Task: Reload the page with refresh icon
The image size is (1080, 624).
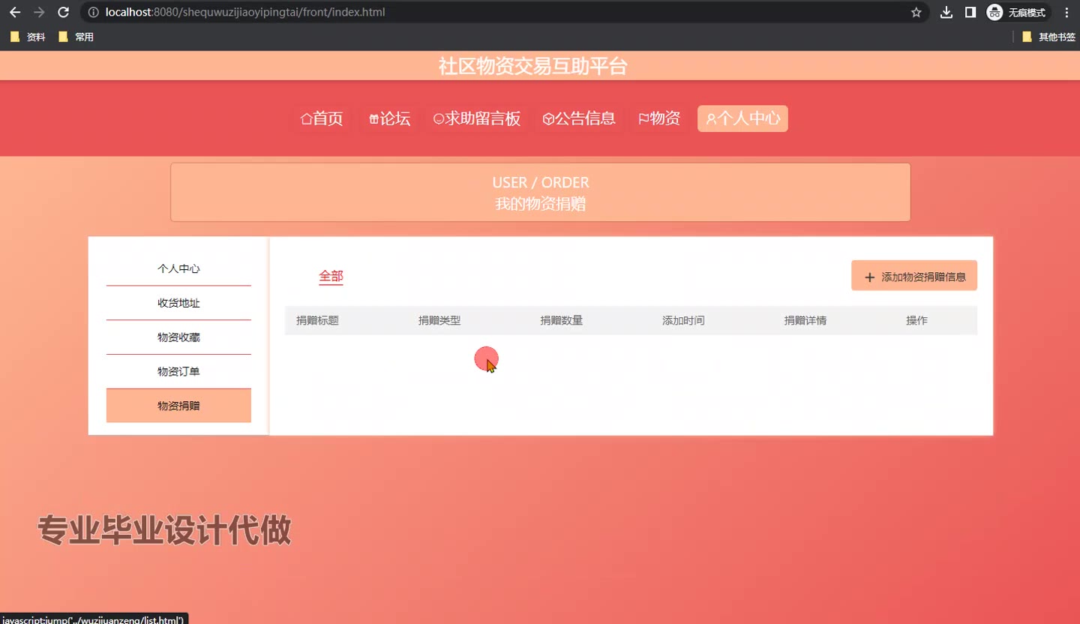Action: pos(64,12)
